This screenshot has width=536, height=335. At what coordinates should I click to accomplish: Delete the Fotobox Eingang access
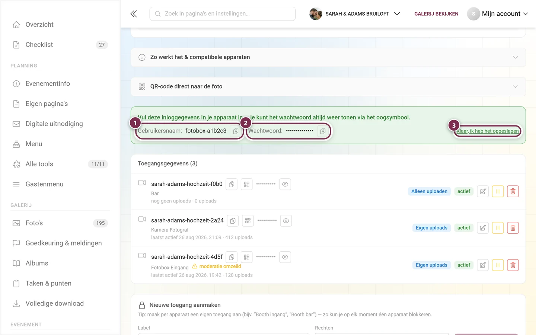click(x=513, y=265)
